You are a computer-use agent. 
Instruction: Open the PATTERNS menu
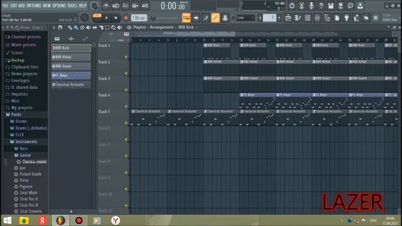point(34,6)
